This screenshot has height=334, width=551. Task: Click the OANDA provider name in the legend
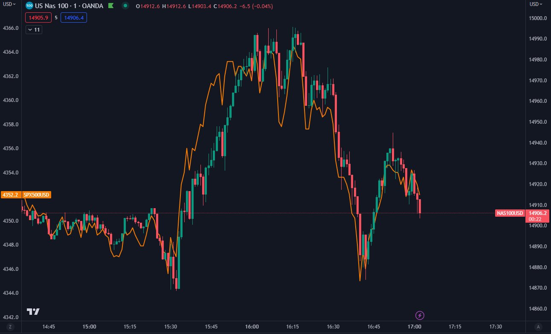93,6
